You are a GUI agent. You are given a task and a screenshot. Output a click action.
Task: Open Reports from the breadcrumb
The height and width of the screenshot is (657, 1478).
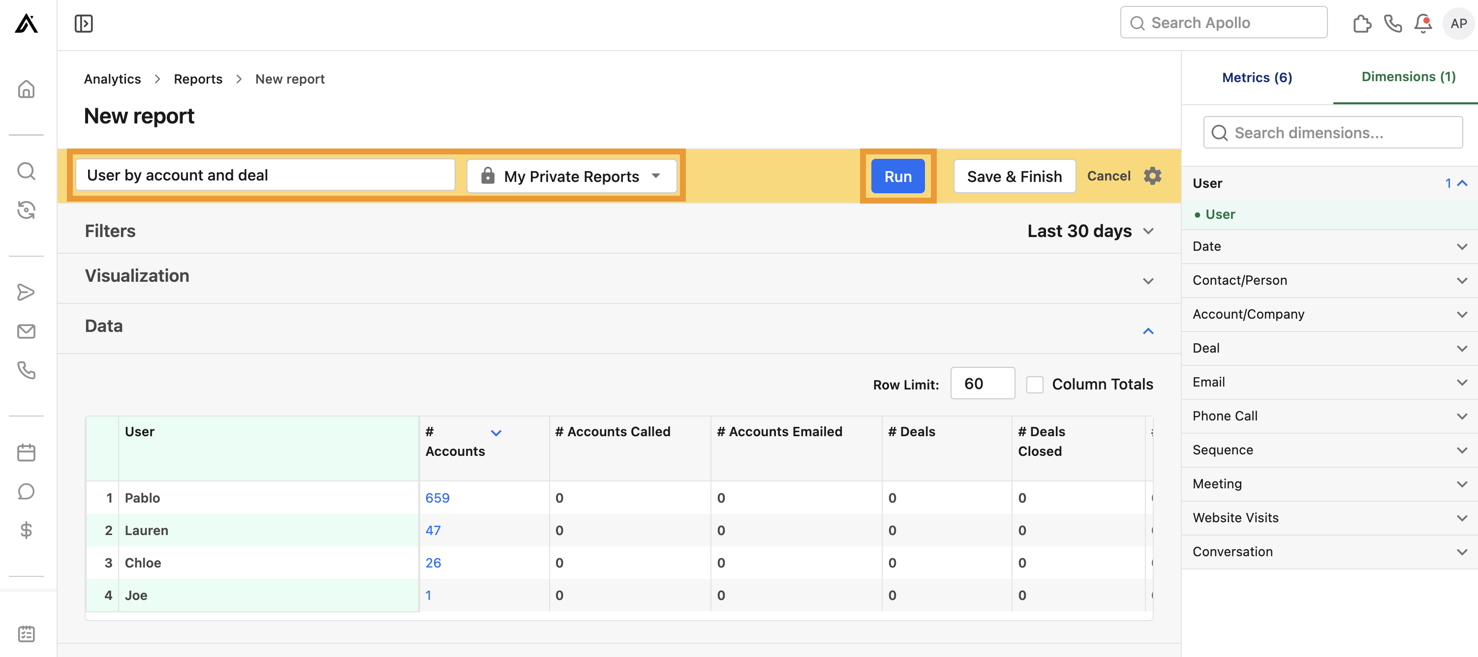(198, 79)
